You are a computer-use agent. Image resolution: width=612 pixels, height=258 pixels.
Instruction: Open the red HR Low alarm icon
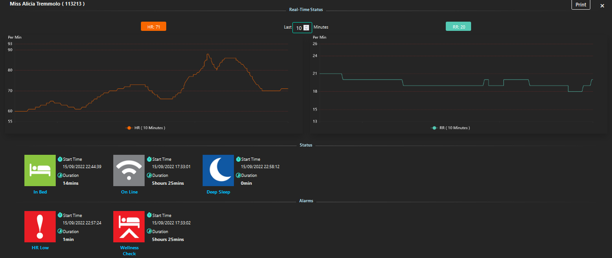pos(40,227)
